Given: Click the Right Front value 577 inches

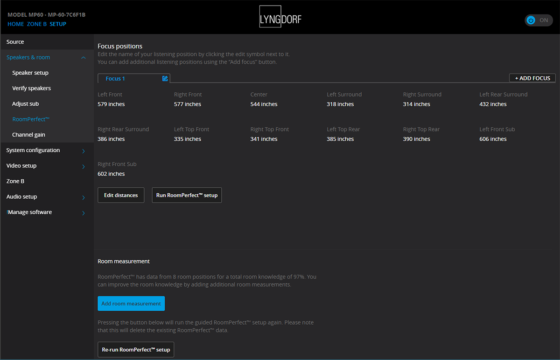Looking at the screenshot, I should (x=188, y=104).
